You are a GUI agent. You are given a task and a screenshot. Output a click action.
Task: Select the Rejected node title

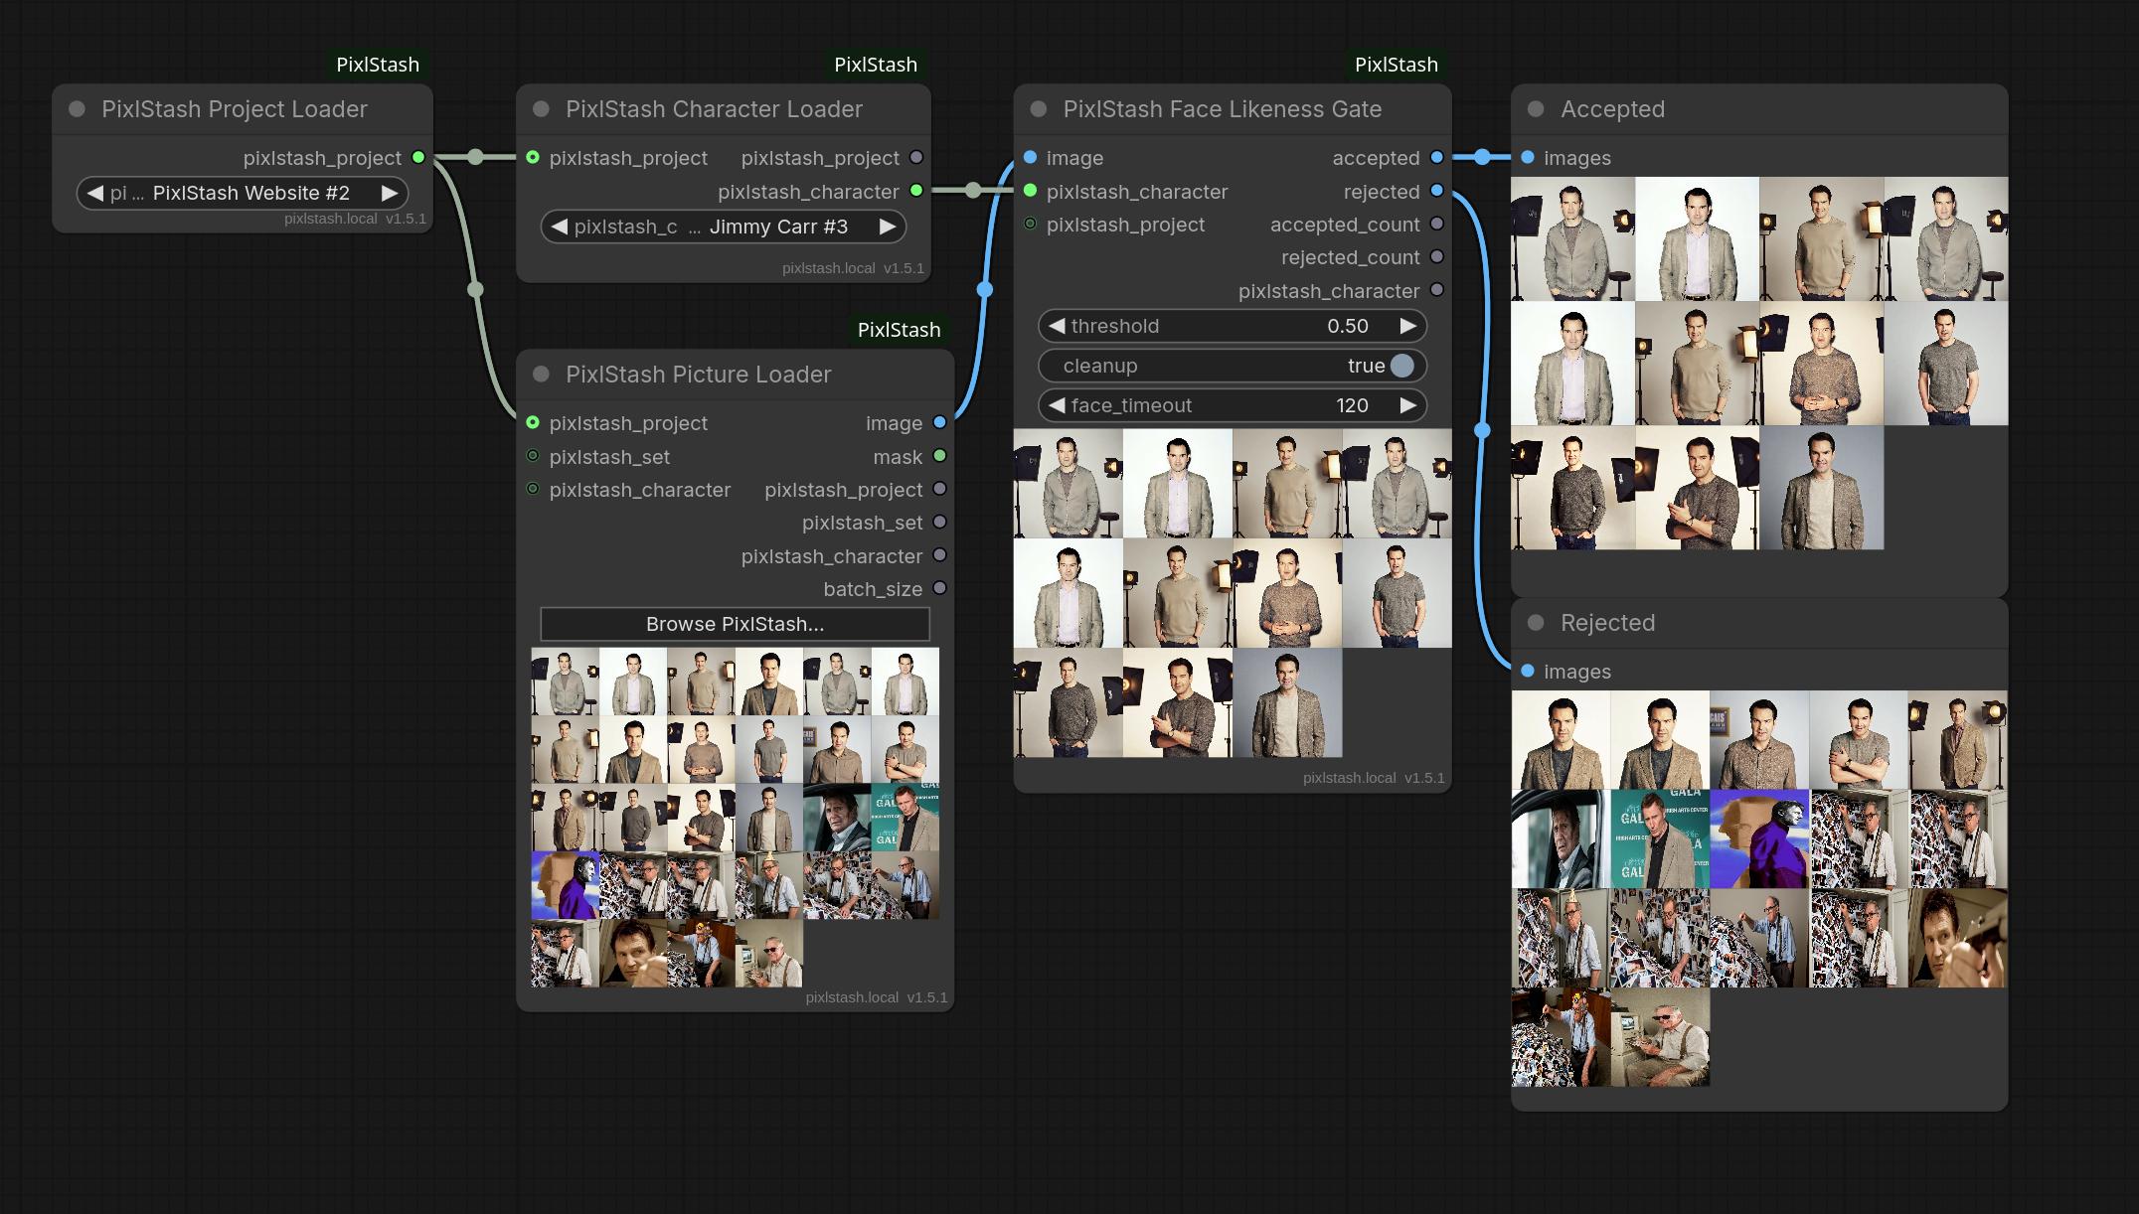[1607, 623]
